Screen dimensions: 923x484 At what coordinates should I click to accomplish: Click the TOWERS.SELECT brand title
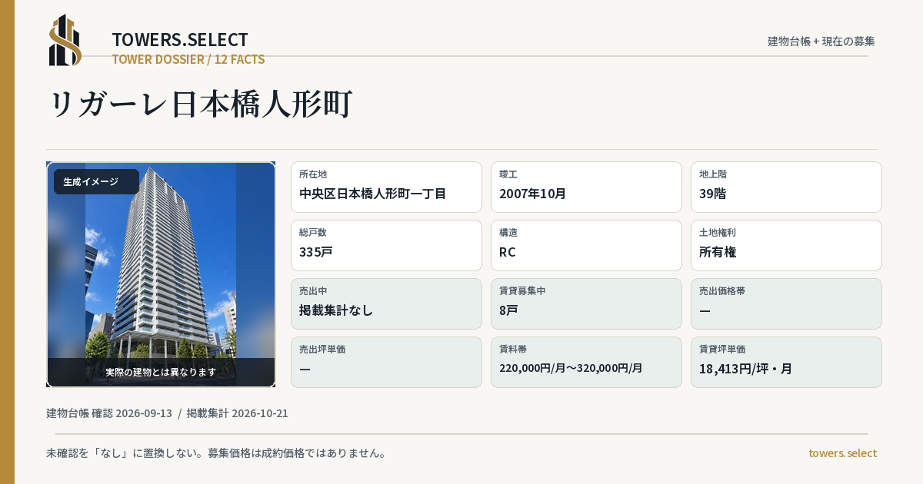(x=180, y=40)
